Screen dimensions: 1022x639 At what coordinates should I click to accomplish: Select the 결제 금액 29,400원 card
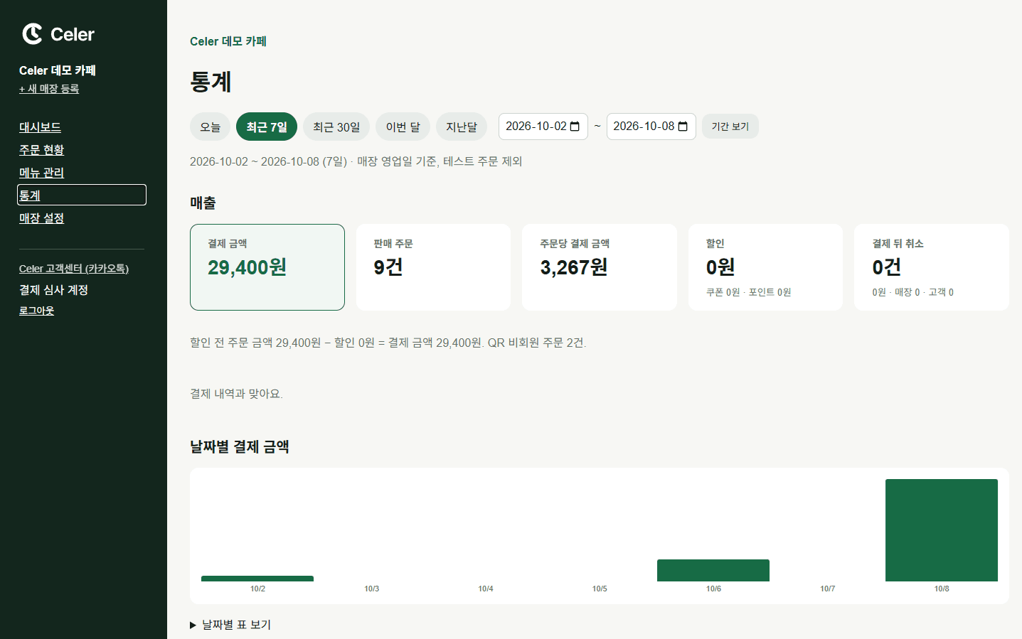pyautogui.click(x=267, y=267)
